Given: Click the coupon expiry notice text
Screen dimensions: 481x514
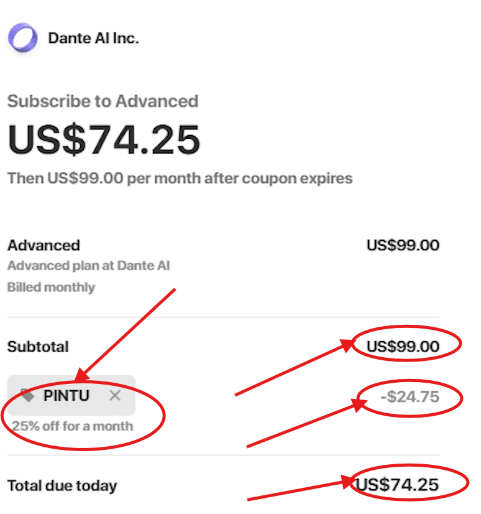Looking at the screenshot, I should pyautogui.click(x=180, y=178).
